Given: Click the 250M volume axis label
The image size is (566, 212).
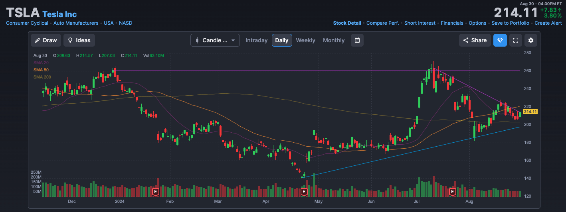Looking at the screenshot, I should (x=37, y=172).
